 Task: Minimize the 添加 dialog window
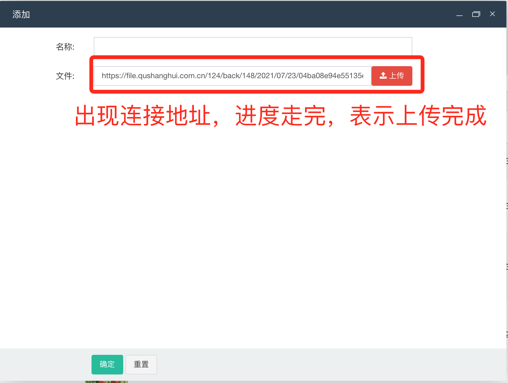click(459, 14)
